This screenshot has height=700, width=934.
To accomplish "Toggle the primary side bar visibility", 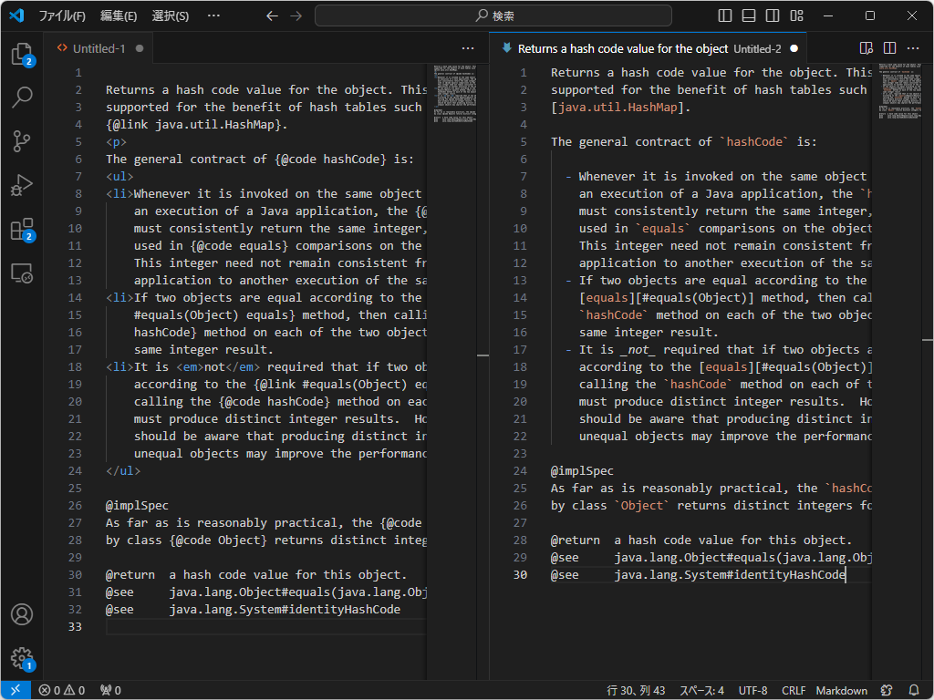I will pos(723,15).
